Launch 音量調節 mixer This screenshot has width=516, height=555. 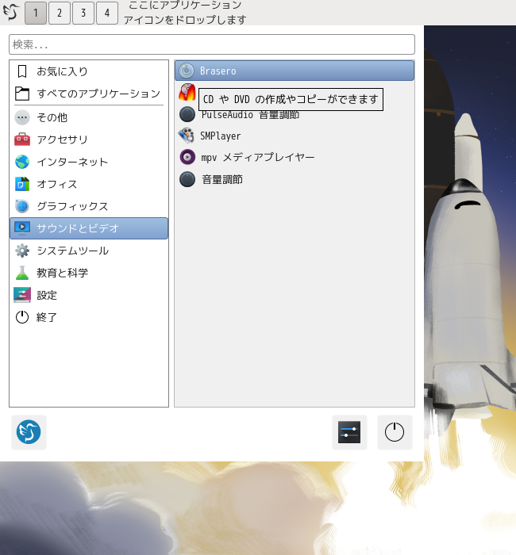[x=295, y=179]
